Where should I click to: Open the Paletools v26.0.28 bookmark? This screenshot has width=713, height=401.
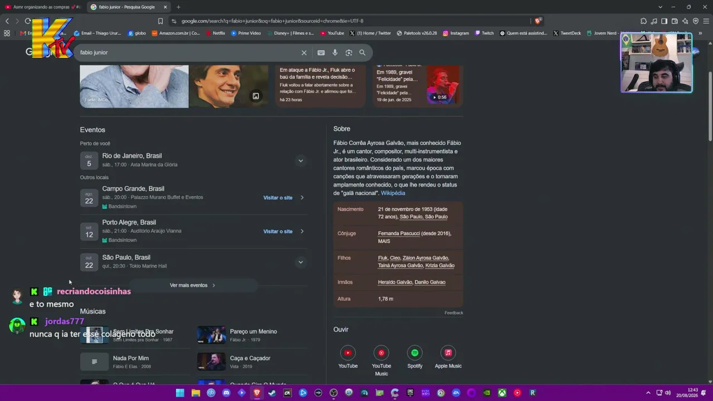click(417, 33)
